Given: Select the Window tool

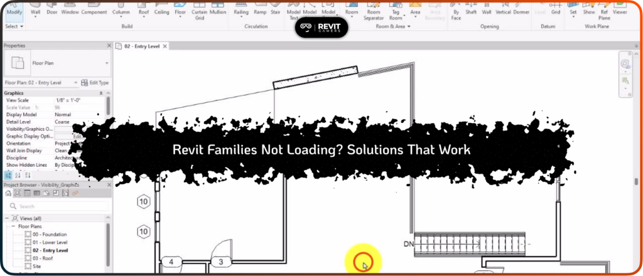Looking at the screenshot, I should tap(70, 9).
